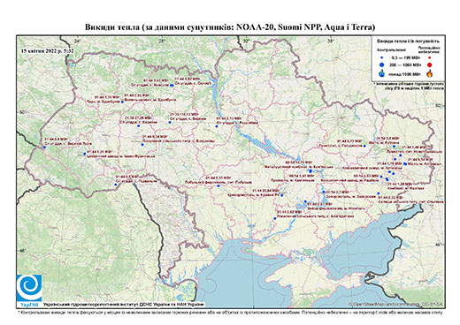Click the blue marker at Запоріжсталь
The height and width of the screenshot is (325, 460).
pyautogui.click(x=324, y=192)
